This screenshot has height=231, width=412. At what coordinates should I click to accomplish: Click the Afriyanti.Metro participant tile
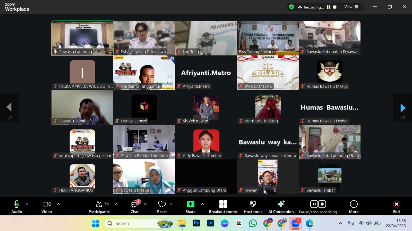tap(206, 73)
